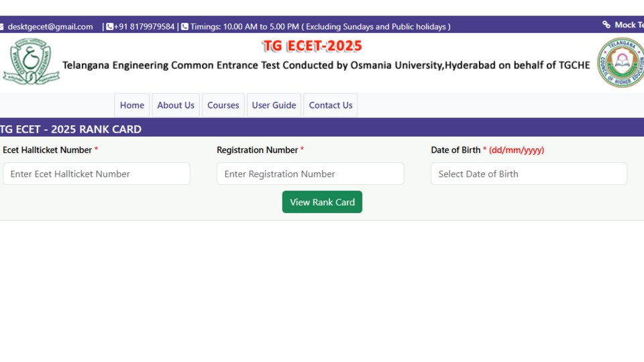Click the View Rank Card button
The height and width of the screenshot is (362, 644).
pyautogui.click(x=322, y=202)
